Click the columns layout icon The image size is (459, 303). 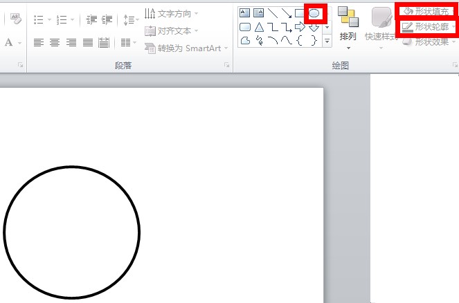coord(125,42)
